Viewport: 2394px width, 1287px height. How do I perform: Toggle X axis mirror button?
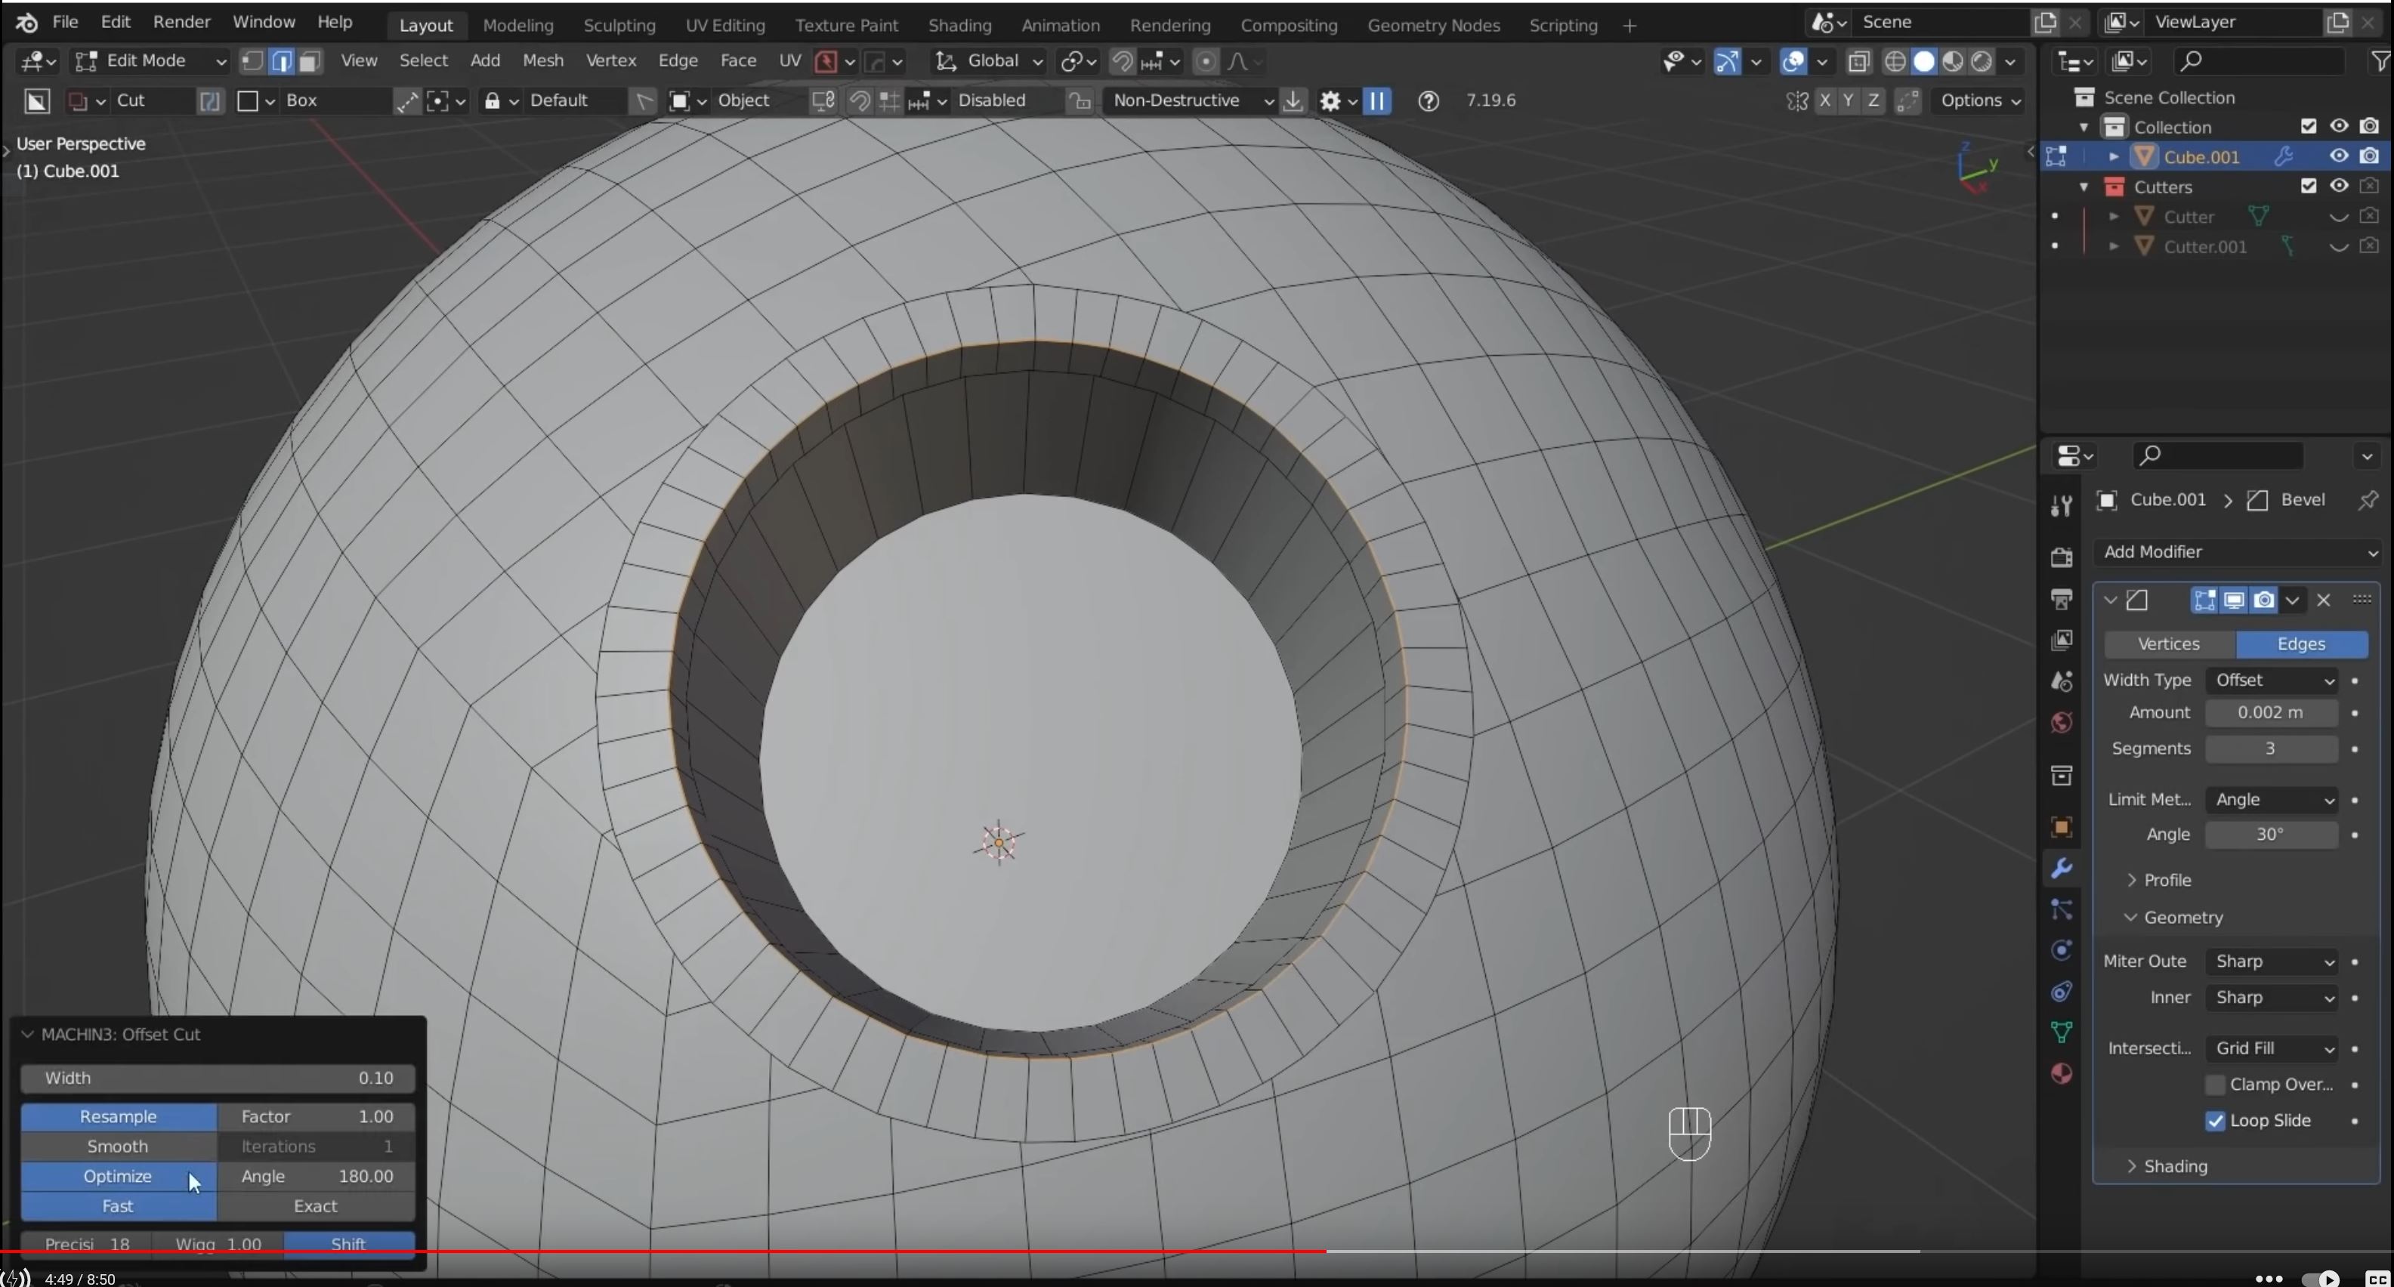pyautogui.click(x=1826, y=100)
